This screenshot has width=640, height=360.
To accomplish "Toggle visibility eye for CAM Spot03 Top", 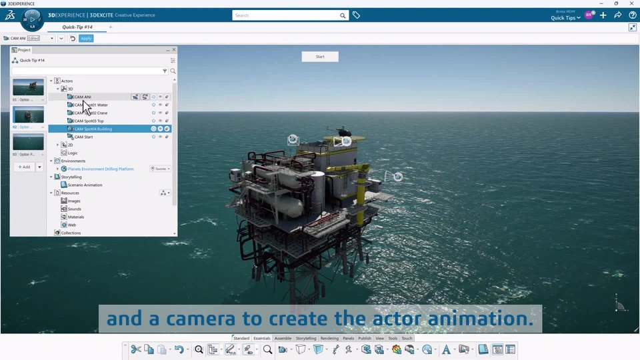I will [160, 121].
